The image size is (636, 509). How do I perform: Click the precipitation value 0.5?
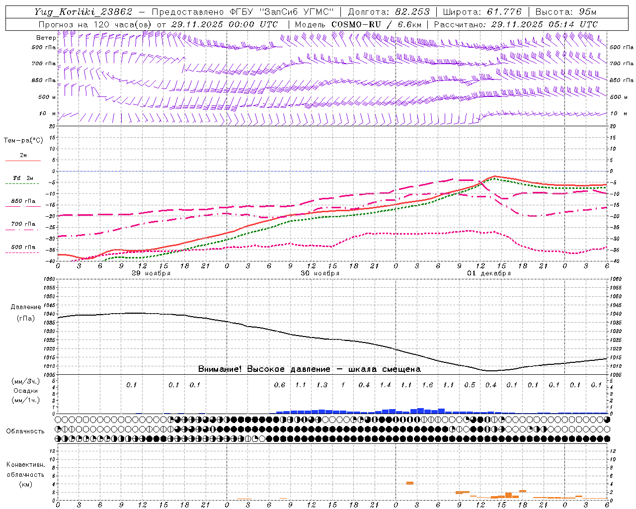[x=470, y=385]
